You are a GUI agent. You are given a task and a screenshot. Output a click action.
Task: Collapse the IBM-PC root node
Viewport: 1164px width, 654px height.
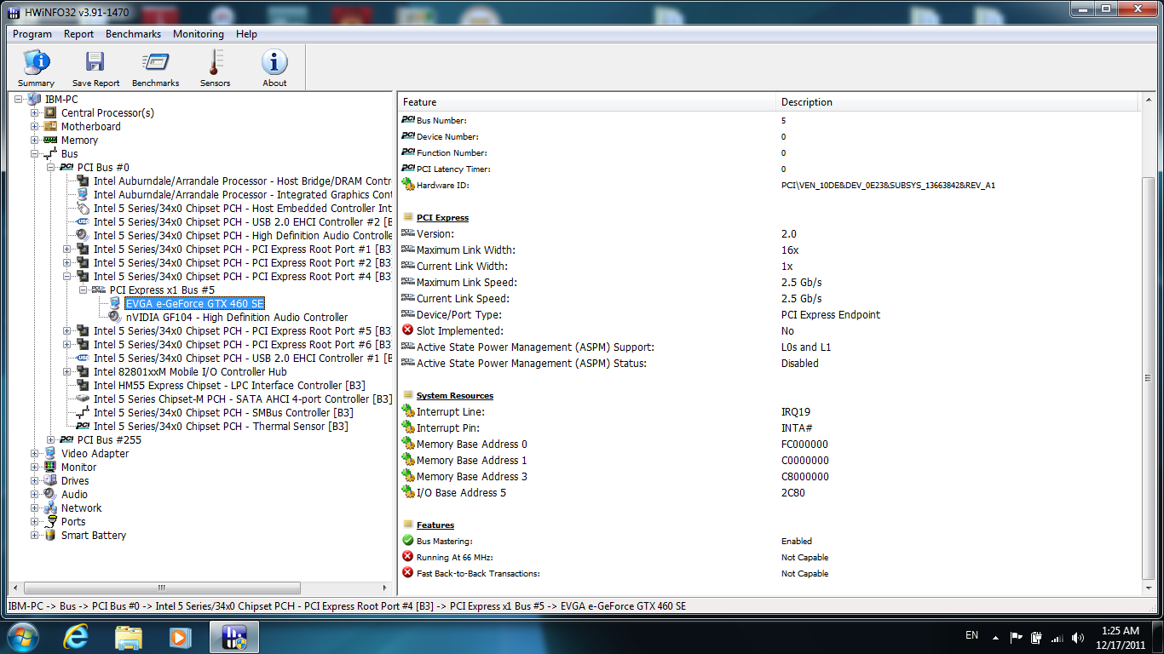[19, 99]
